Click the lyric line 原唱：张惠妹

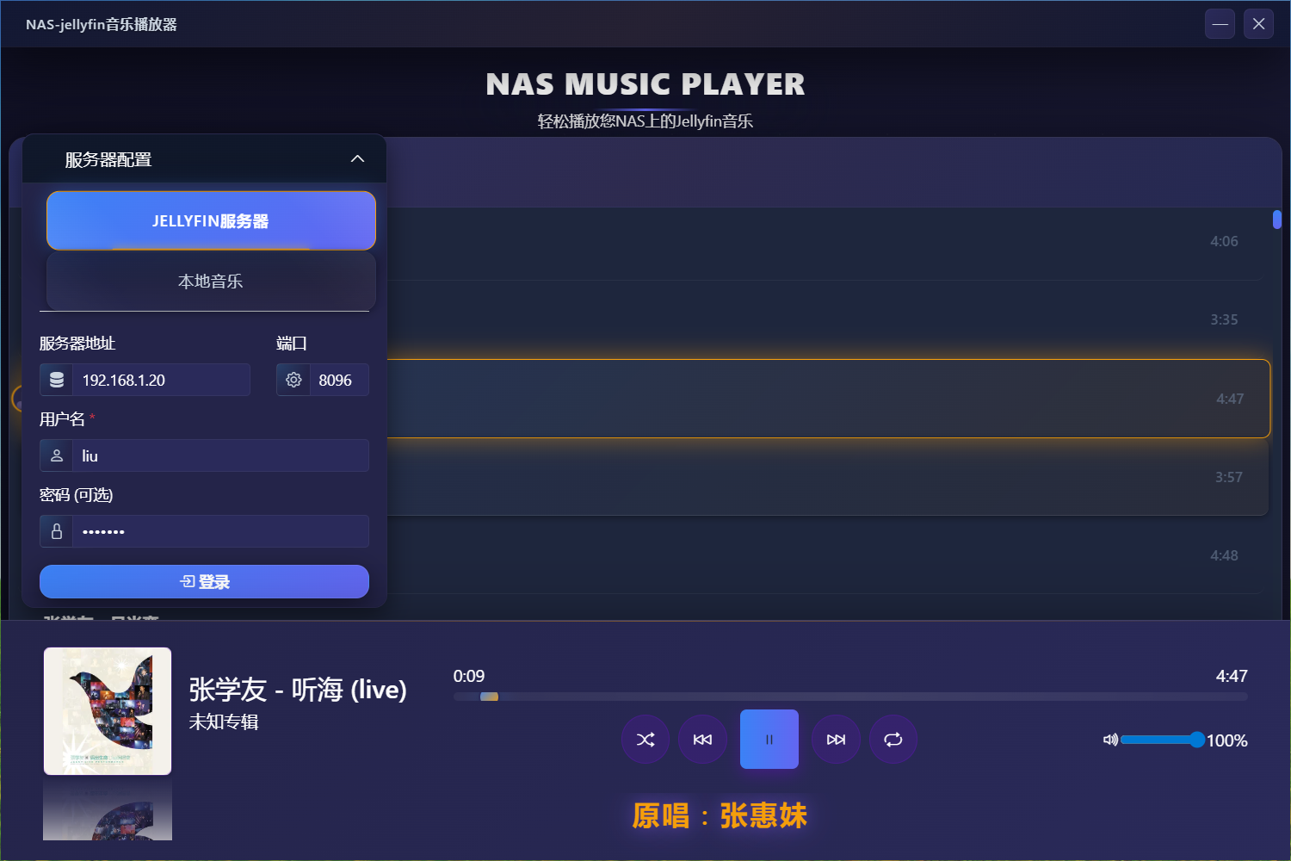pos(720,815)
